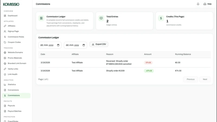Click the Amount column header
Viewport: 217px width, 122px height.
(x=148, y=54)
